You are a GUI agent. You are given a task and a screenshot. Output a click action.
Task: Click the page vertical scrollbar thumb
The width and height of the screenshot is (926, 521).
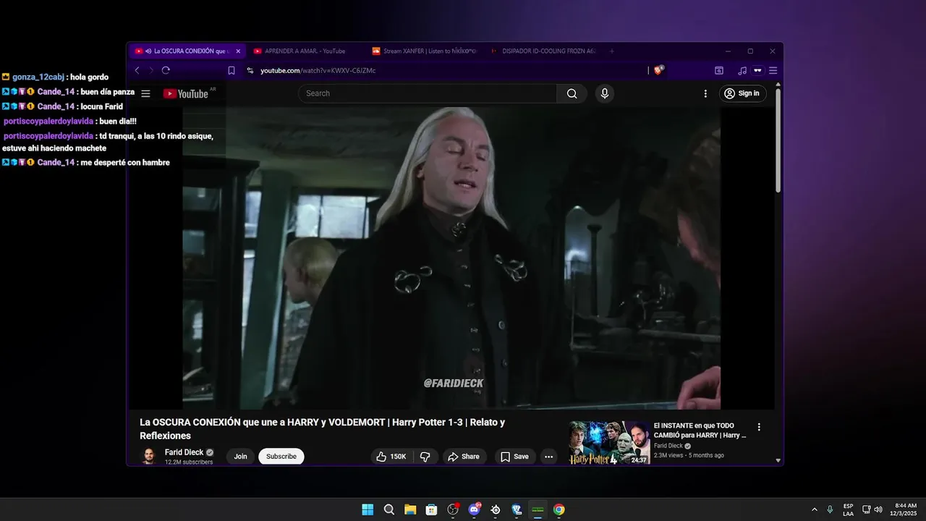pos(778,140)
